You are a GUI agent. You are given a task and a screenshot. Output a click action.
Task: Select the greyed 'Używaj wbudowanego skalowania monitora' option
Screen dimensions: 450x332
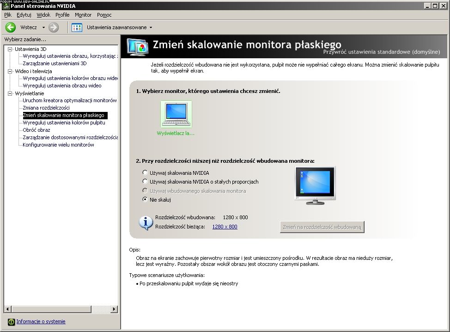[145, 191]
